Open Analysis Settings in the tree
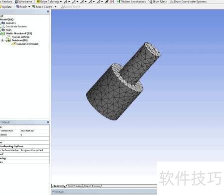Image resolution: width=224 pixels, height=195 pixels. pos(20,37)
